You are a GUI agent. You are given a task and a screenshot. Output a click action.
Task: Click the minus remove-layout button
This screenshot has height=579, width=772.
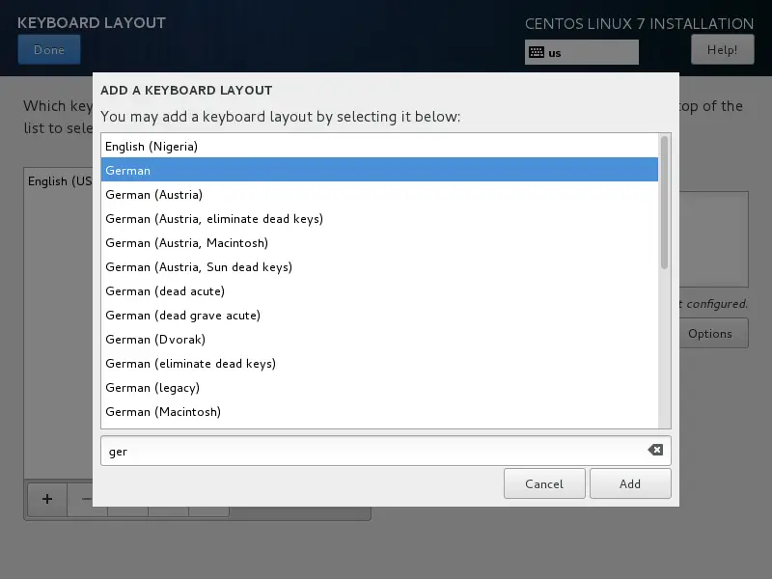(86, 499)
